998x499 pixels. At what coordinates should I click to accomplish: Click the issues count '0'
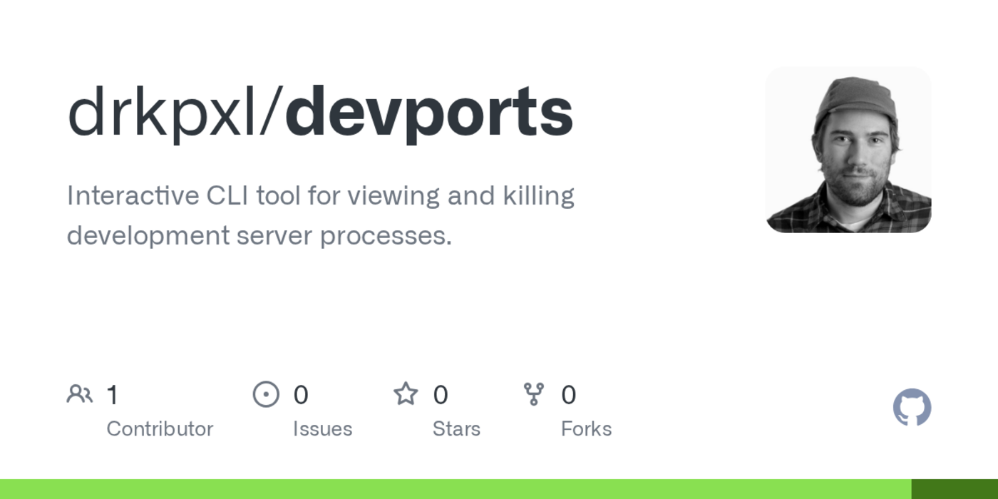[x=301, y=395]
